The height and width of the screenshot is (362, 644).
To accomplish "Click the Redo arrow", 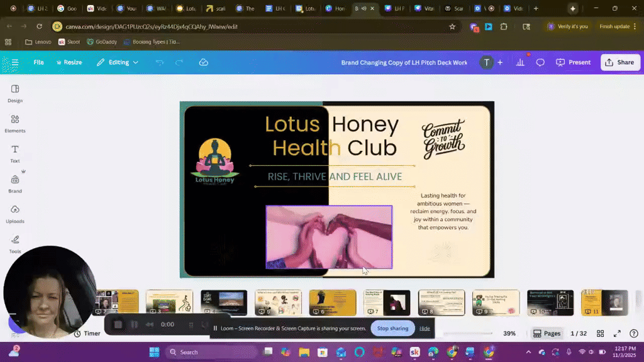I will coord(179,62).
